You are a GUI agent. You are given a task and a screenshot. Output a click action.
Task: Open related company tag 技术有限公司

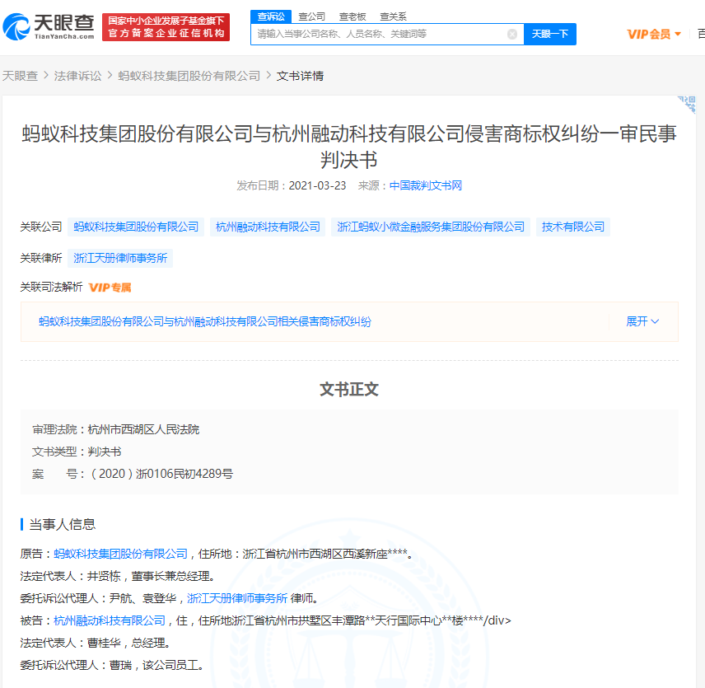[573, 227]
